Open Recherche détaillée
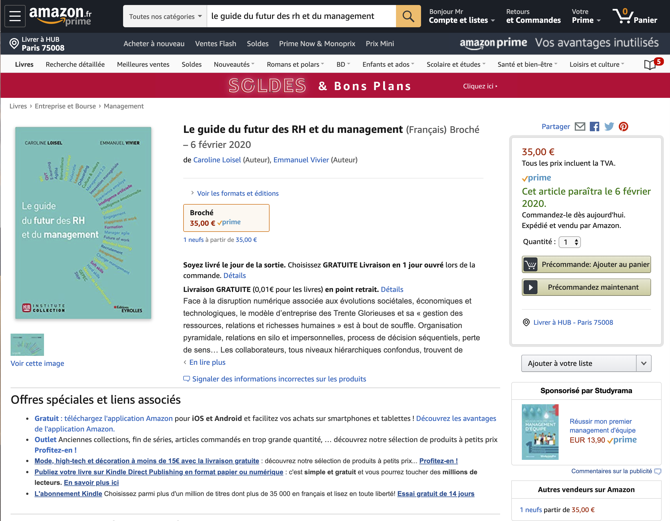This screenshot has width=670, height=521. coord(75,64)
